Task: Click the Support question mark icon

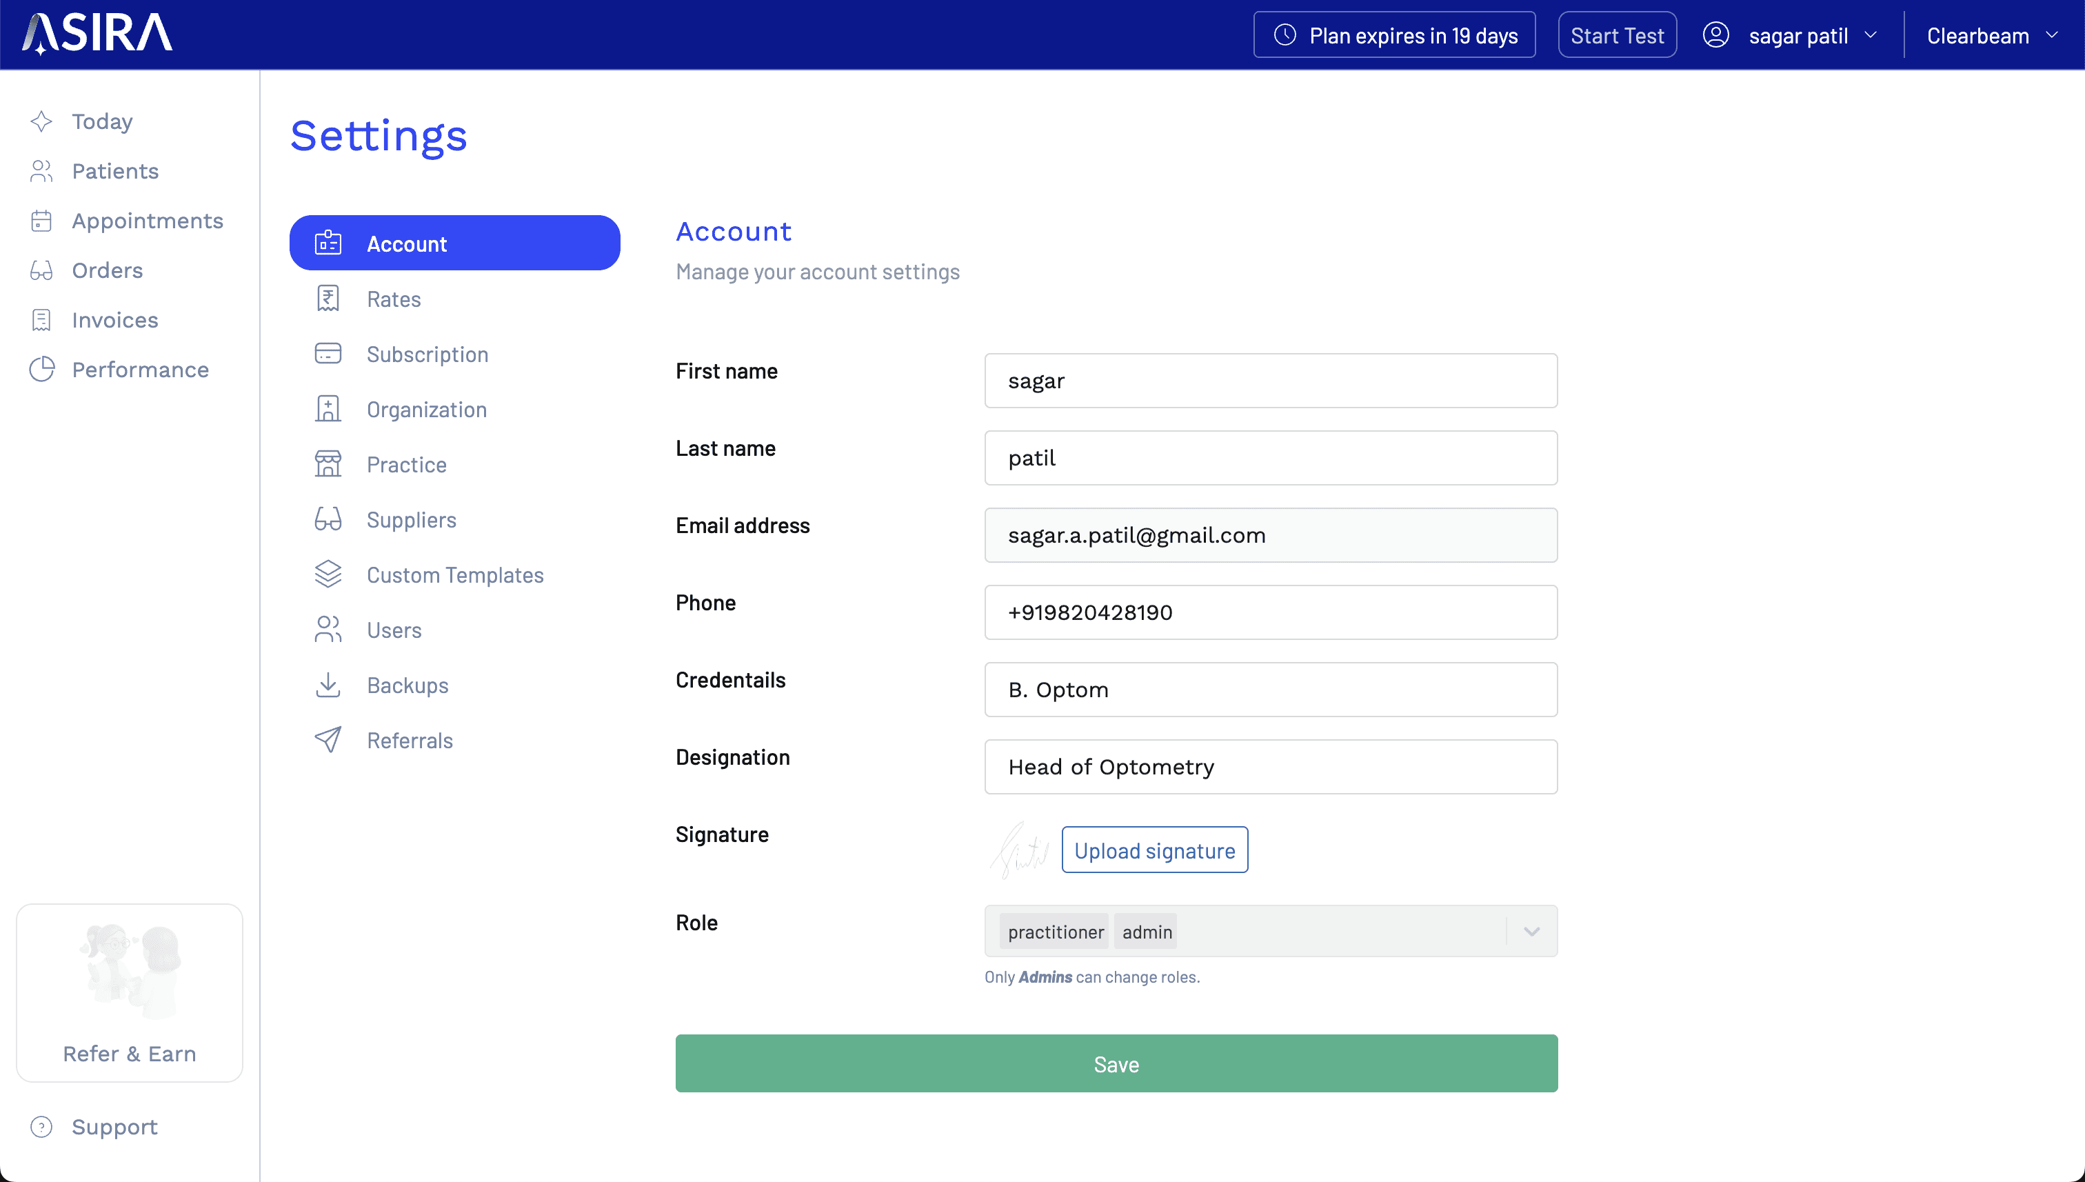Action: tap(41, 1127)
